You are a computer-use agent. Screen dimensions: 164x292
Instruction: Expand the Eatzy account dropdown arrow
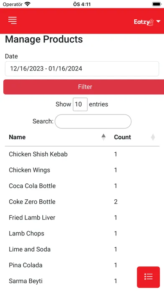click(x=158, y=21)
